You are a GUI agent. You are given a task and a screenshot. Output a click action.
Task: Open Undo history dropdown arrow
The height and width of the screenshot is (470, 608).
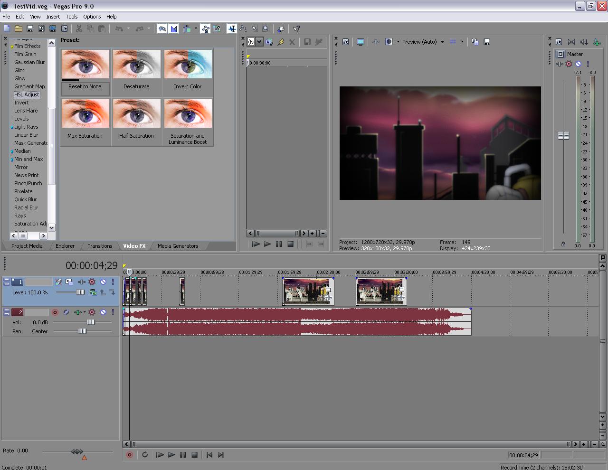point(129,28)
